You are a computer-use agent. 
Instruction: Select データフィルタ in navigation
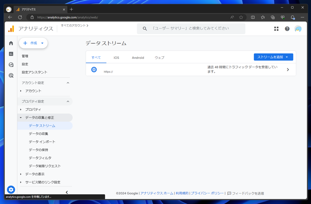40,158
